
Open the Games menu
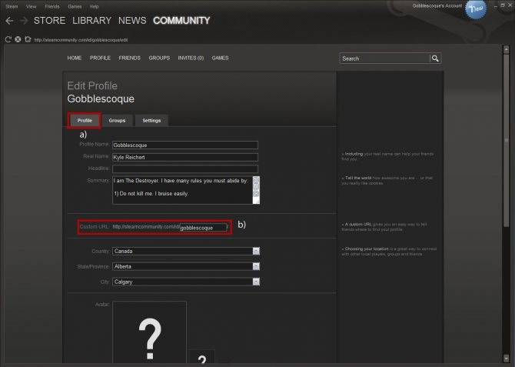click(75, 6)
